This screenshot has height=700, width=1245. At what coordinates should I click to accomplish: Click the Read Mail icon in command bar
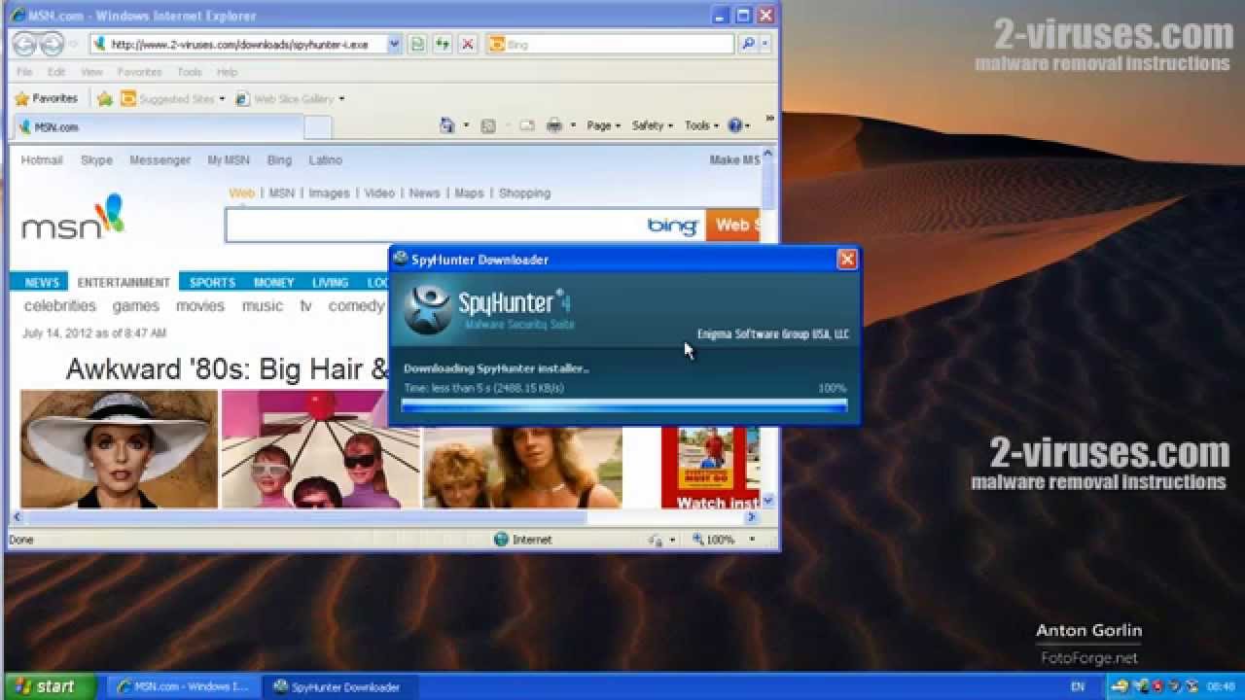[x=526, y=125]
